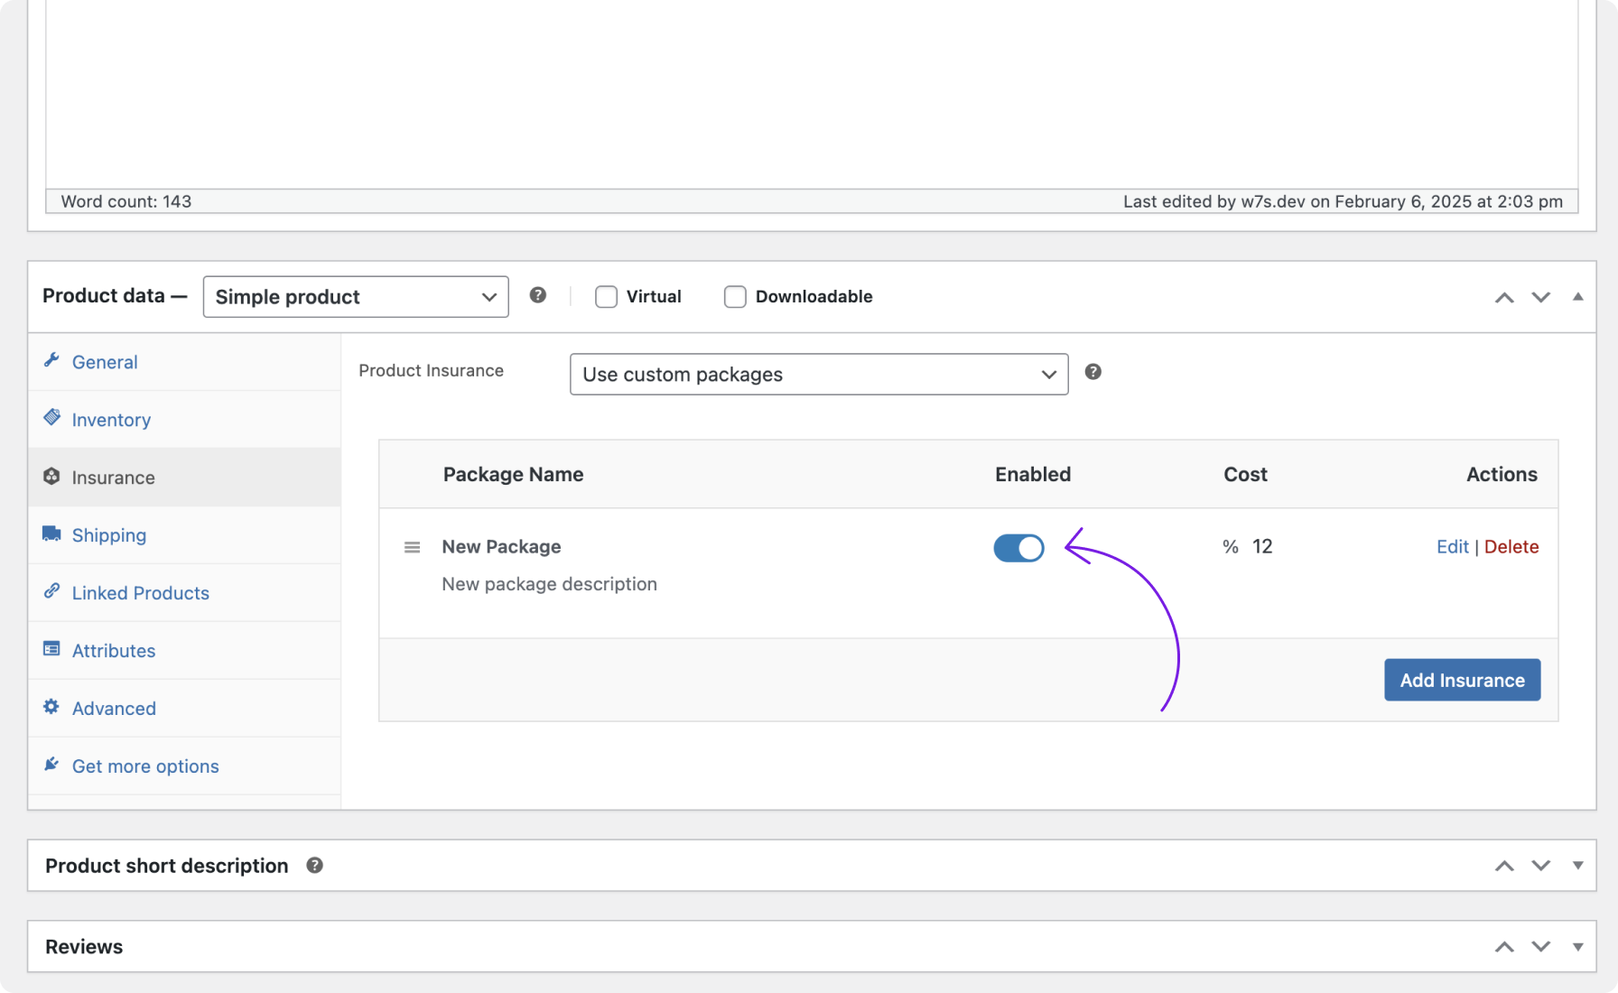Check the Downloadable option
The width and height of the screenshot is (1618, 993).
coord(735,296)
